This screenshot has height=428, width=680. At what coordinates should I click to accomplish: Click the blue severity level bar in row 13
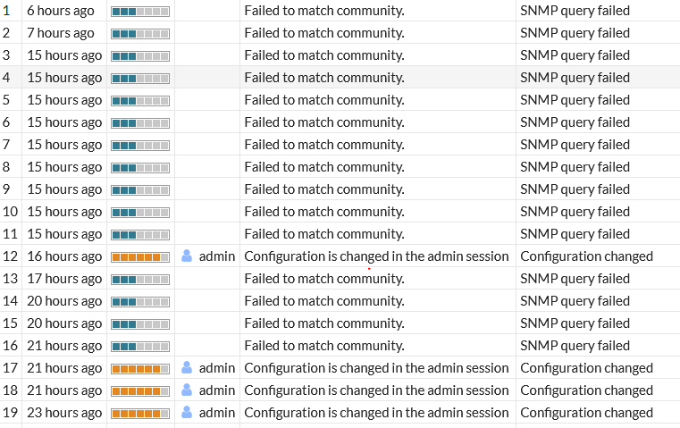[x=140, y=279]
